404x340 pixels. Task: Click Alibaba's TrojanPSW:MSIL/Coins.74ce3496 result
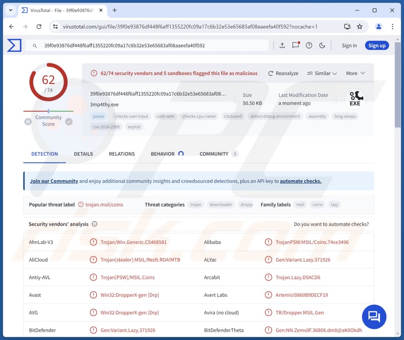point(312,242)
